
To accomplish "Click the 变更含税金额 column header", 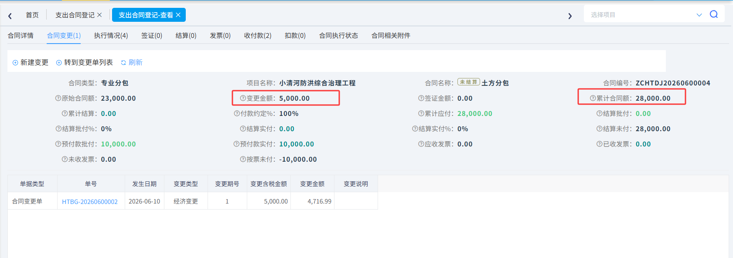I will tap(269, 184).
